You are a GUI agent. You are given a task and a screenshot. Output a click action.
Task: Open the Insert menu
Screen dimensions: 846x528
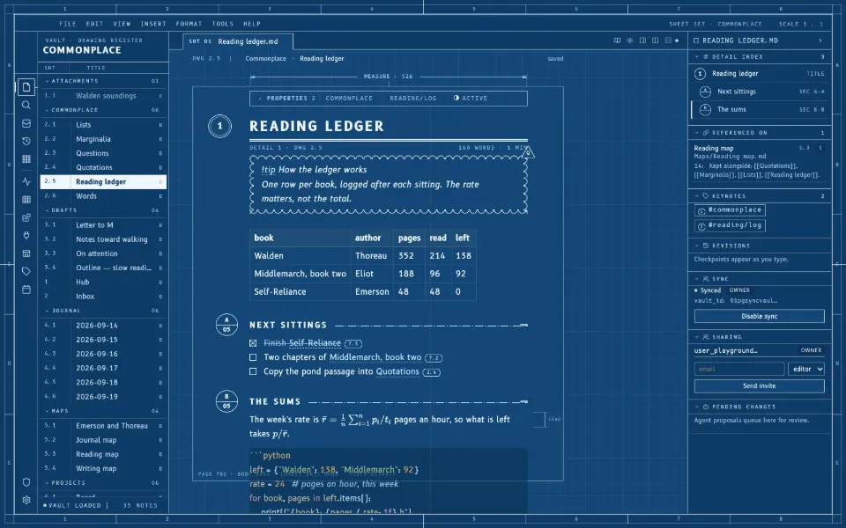point(153,24)
